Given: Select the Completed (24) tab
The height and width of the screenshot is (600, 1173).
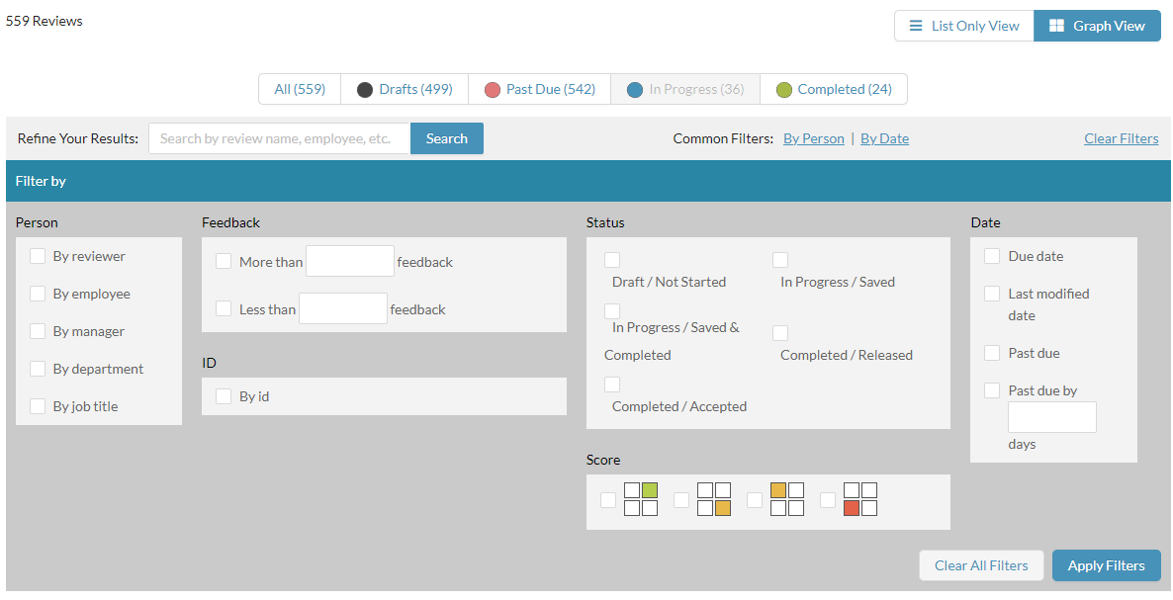Looking at the screenshot, I should click(x=834, y=89).
